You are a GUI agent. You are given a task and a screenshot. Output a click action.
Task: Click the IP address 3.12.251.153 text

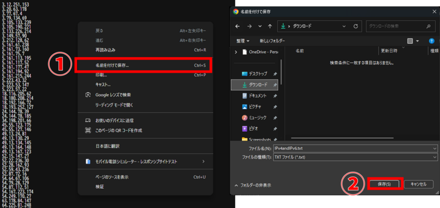pos(15,5)
